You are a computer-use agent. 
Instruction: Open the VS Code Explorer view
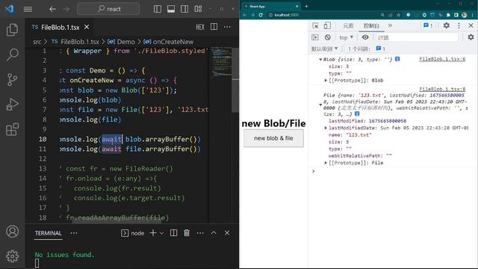coord(12,30)
